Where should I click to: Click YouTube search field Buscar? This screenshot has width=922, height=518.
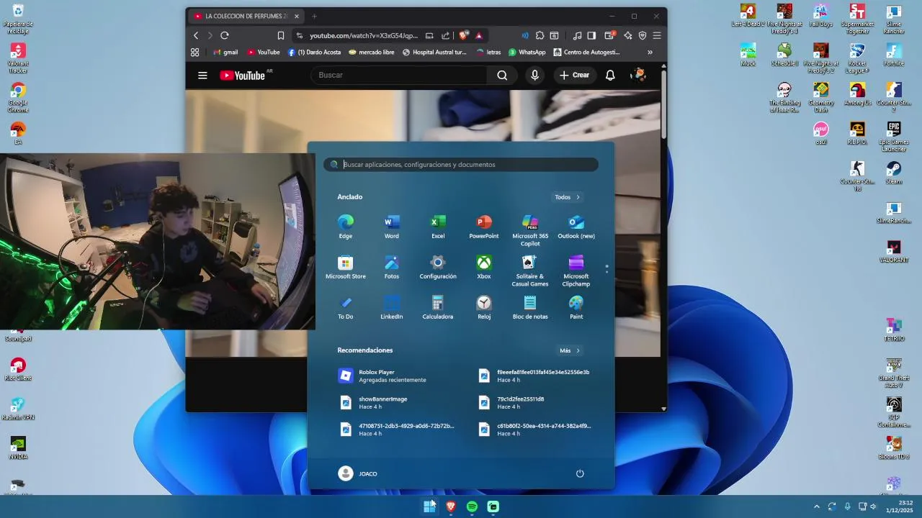[400, 75]
